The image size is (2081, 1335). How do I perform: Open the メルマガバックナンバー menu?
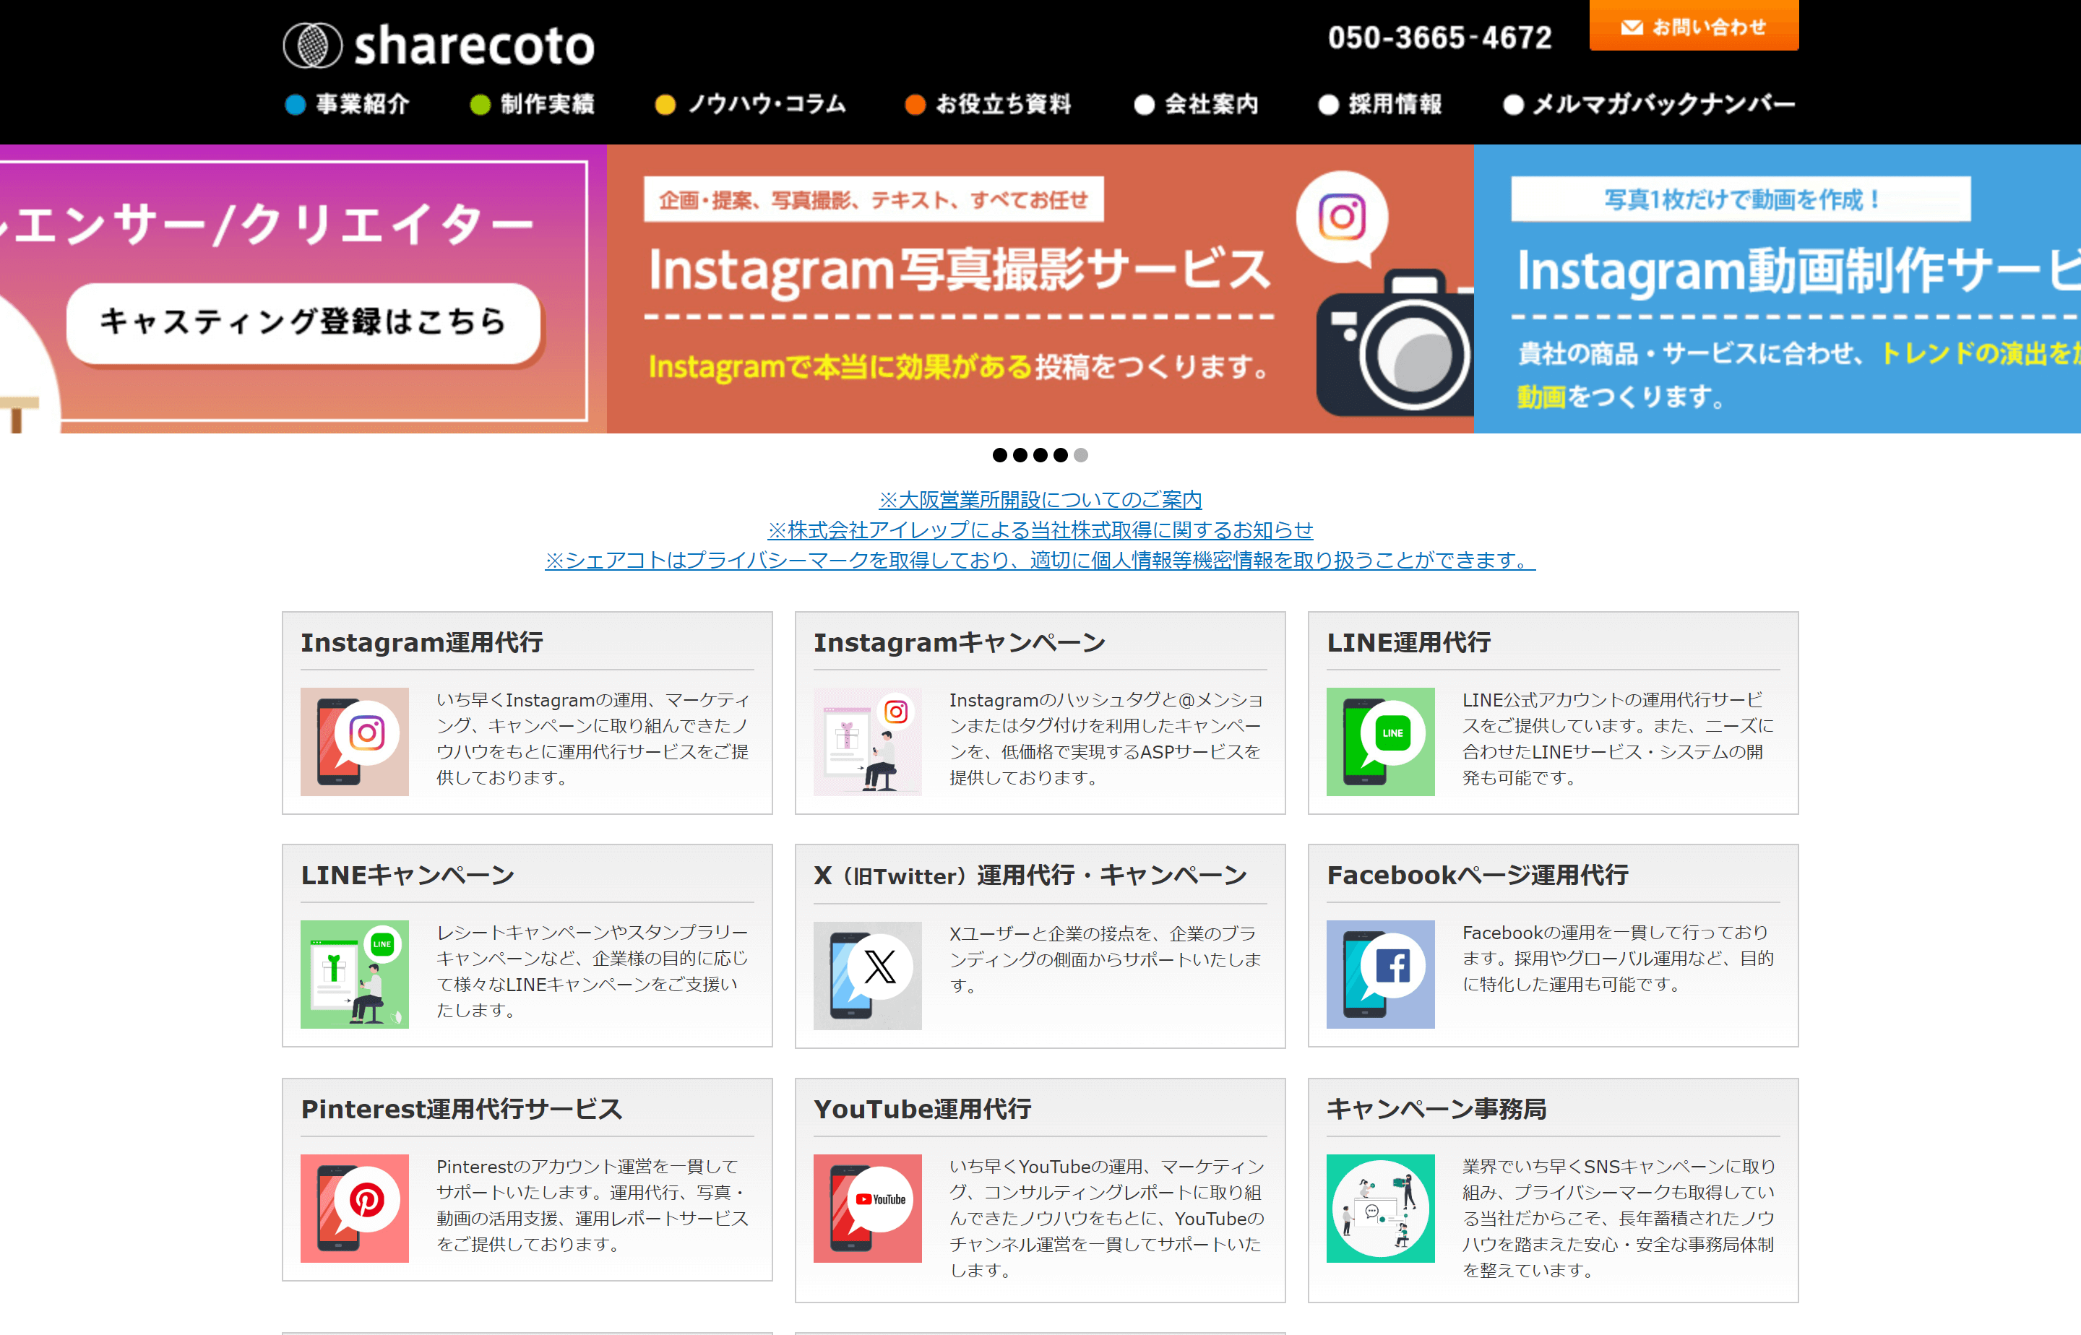(1649, 104)
